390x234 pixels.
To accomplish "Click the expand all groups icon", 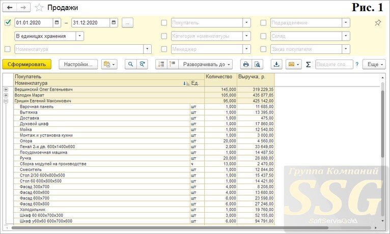I will pos(173,64).
